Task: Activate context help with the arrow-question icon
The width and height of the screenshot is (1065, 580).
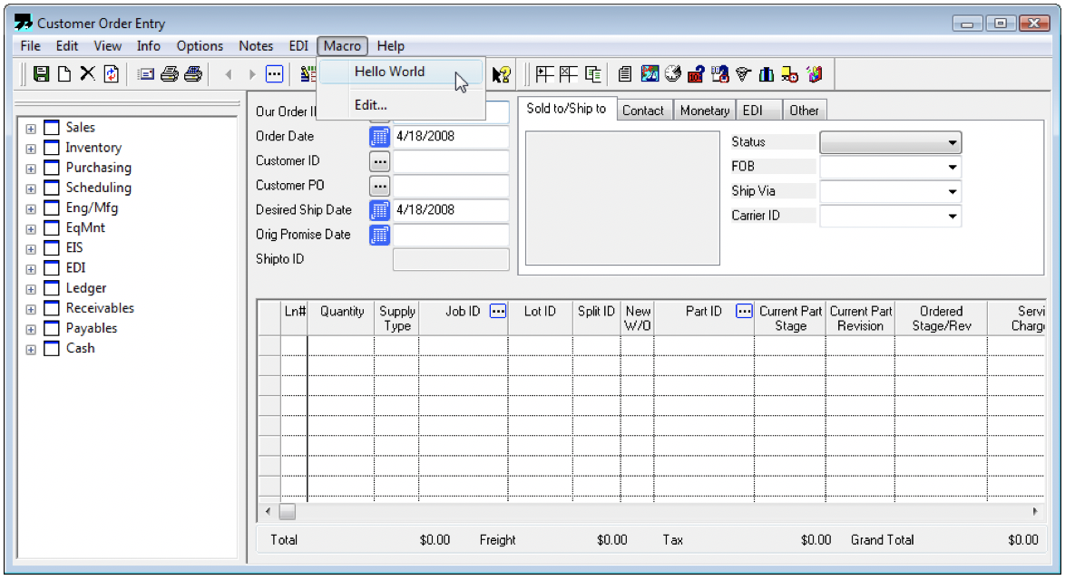Action: point(501,73)
